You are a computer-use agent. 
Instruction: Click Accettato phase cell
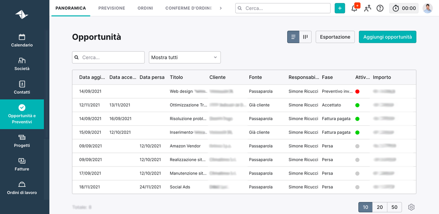[332, 105]
